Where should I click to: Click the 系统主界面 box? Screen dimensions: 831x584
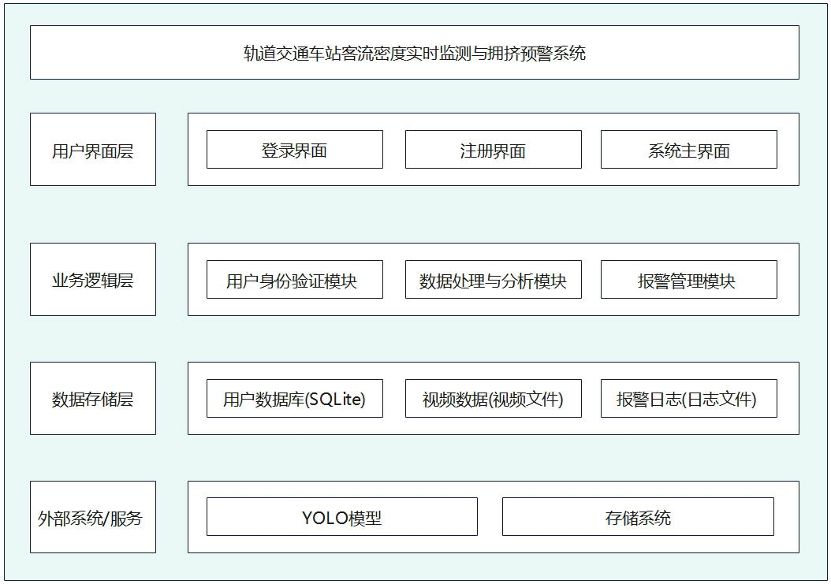688,150
